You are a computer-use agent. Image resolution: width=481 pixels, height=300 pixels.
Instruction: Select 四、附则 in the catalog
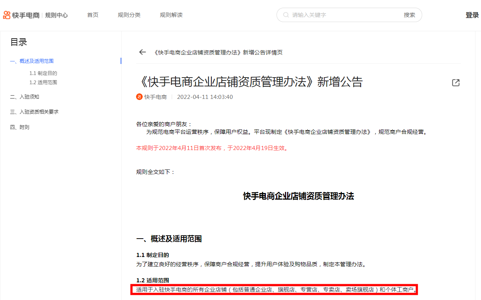click(x=20, y=127)
